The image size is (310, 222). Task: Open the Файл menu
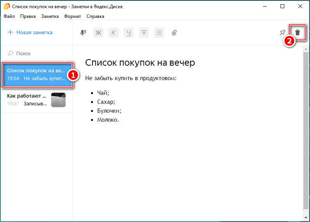click(9, 16)
